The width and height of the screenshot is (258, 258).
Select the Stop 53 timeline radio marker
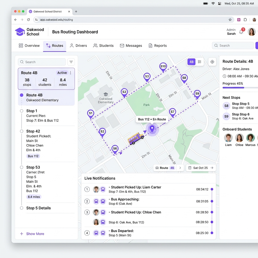(x=22, y=167)
